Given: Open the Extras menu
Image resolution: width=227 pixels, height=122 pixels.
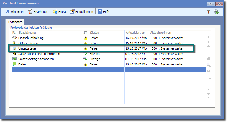Looking at the screenshot, I should (60, 12).
